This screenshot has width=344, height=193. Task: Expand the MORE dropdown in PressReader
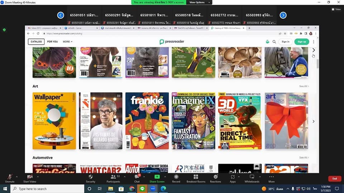(67, 42)
